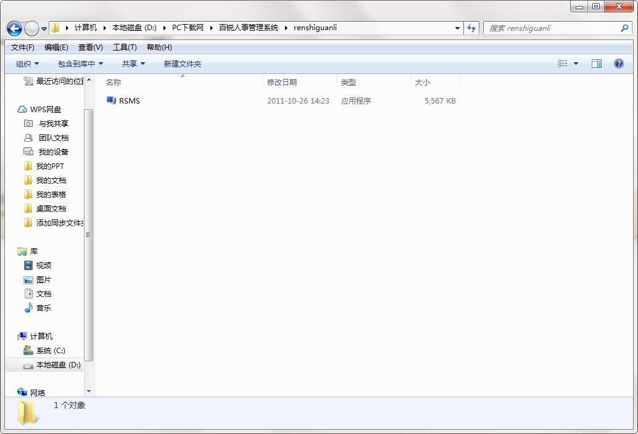This screenshot has width=638, height=434.
Task: Open the 文档 library
Action: 38,294
